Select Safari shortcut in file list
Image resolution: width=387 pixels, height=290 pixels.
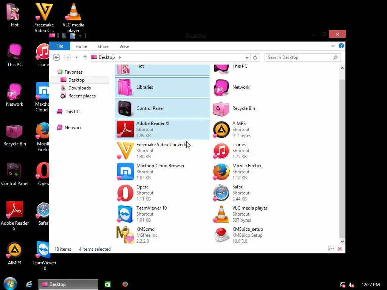pos(258,193)
